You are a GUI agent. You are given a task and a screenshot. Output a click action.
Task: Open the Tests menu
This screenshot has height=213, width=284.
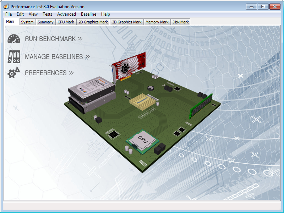[x=47, y=14]
